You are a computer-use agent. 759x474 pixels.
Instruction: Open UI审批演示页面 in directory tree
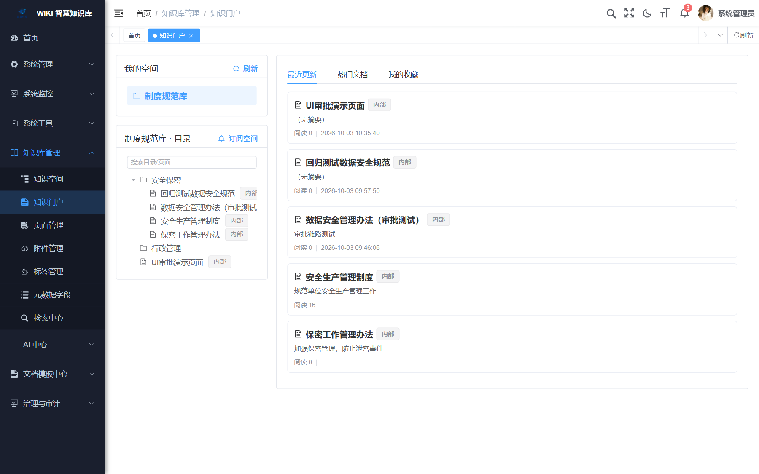(177, 262)
